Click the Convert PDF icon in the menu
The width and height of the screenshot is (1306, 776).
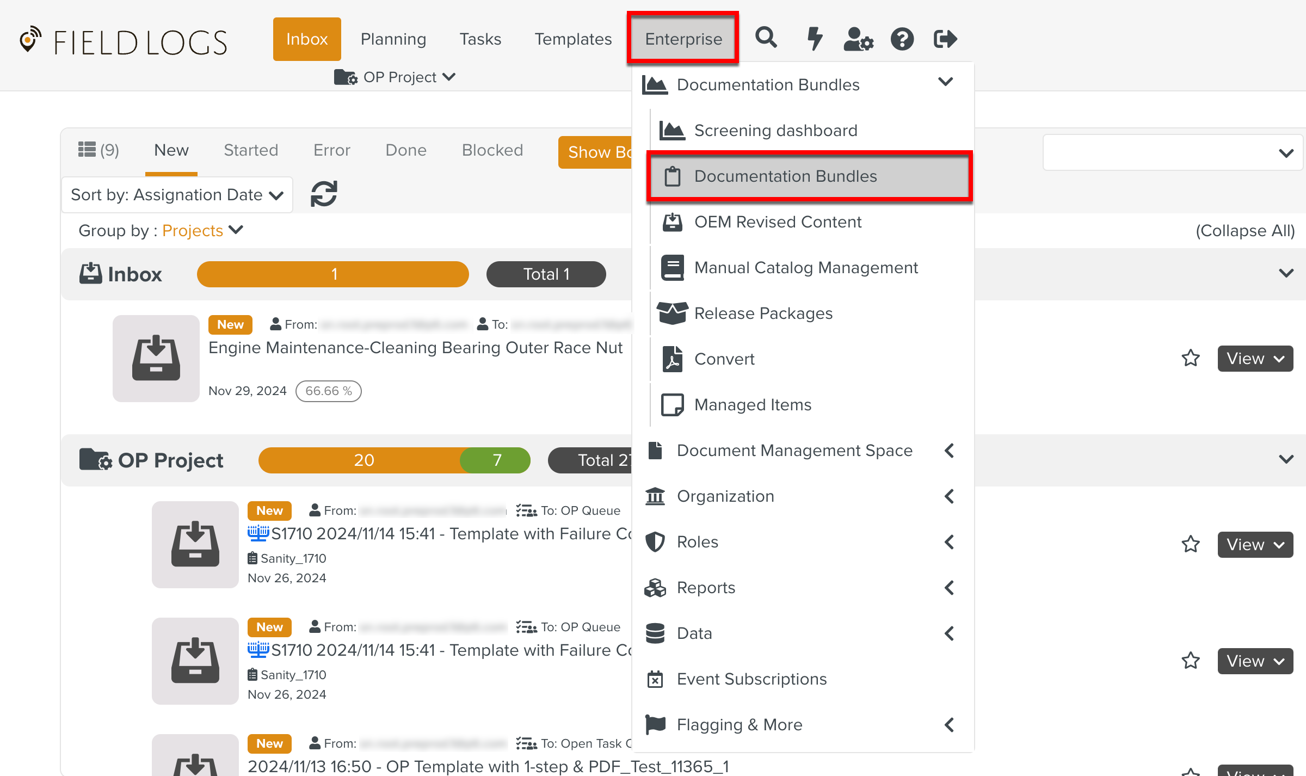pyautogui.click(x=673, y=359)
